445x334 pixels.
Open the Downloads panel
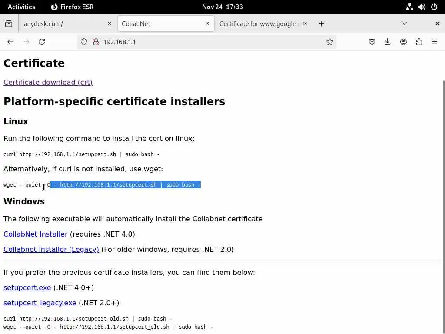[387, 42]
